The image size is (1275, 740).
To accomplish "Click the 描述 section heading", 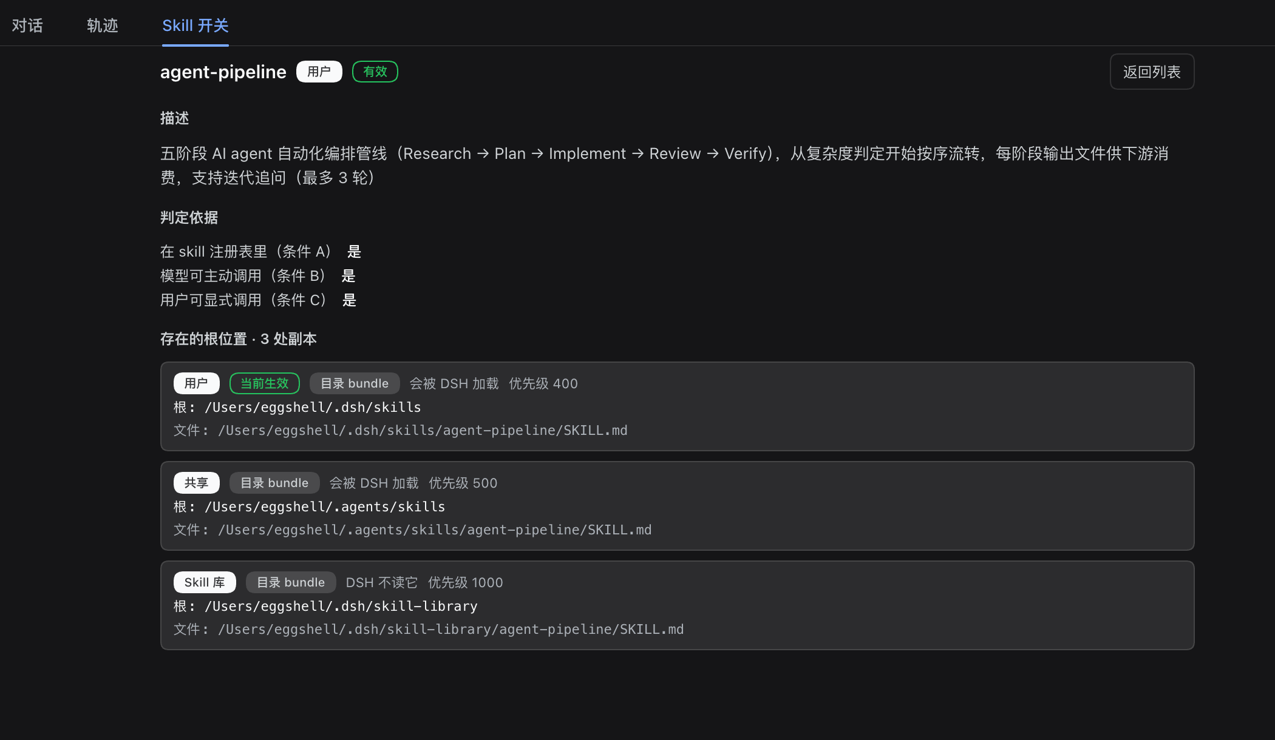I will click(x=175, y=118).
